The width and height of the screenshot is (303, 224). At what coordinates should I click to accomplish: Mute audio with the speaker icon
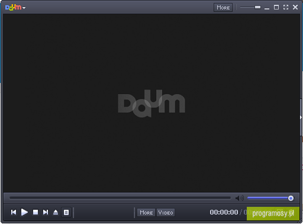click(x=240, y=198)
